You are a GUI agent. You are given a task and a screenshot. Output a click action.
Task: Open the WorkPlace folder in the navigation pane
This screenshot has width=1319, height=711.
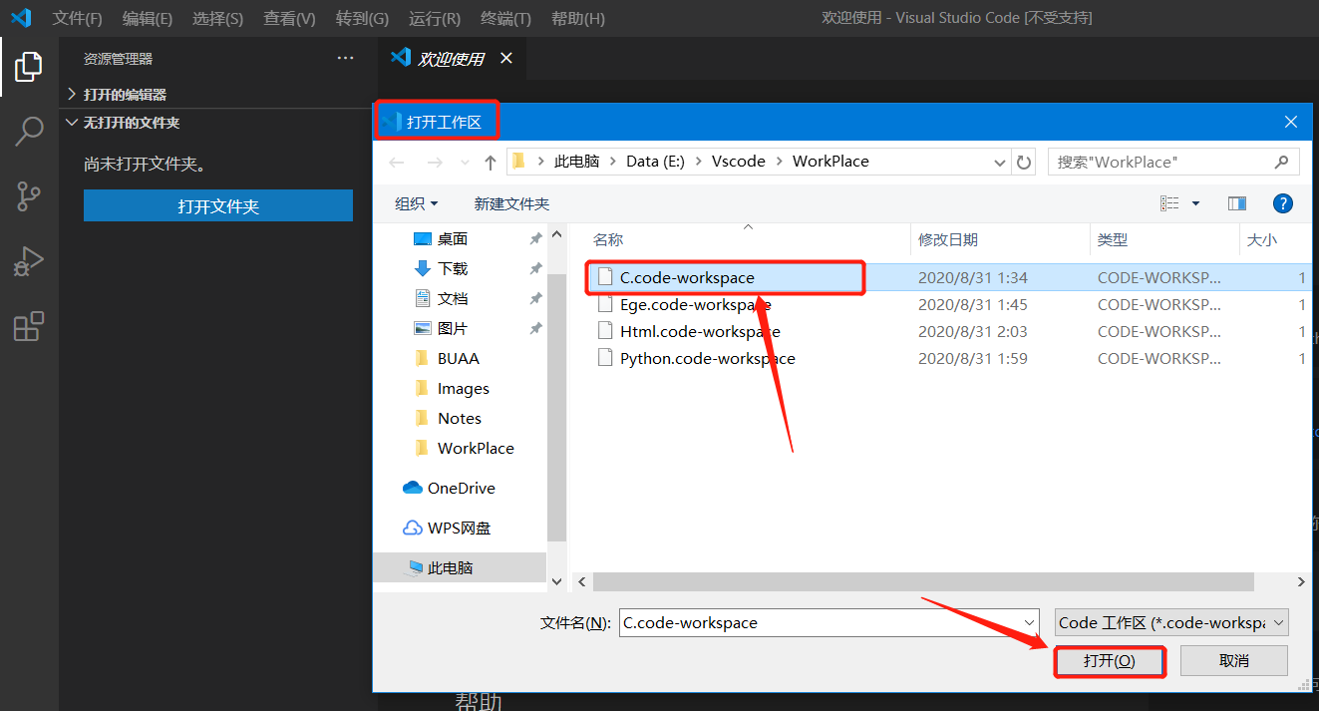[x=476, y=448]
